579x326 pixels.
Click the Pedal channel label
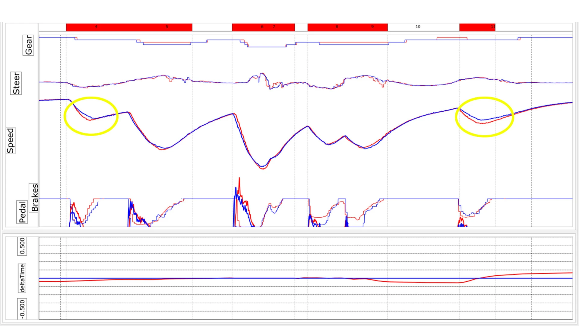point(22,212)
